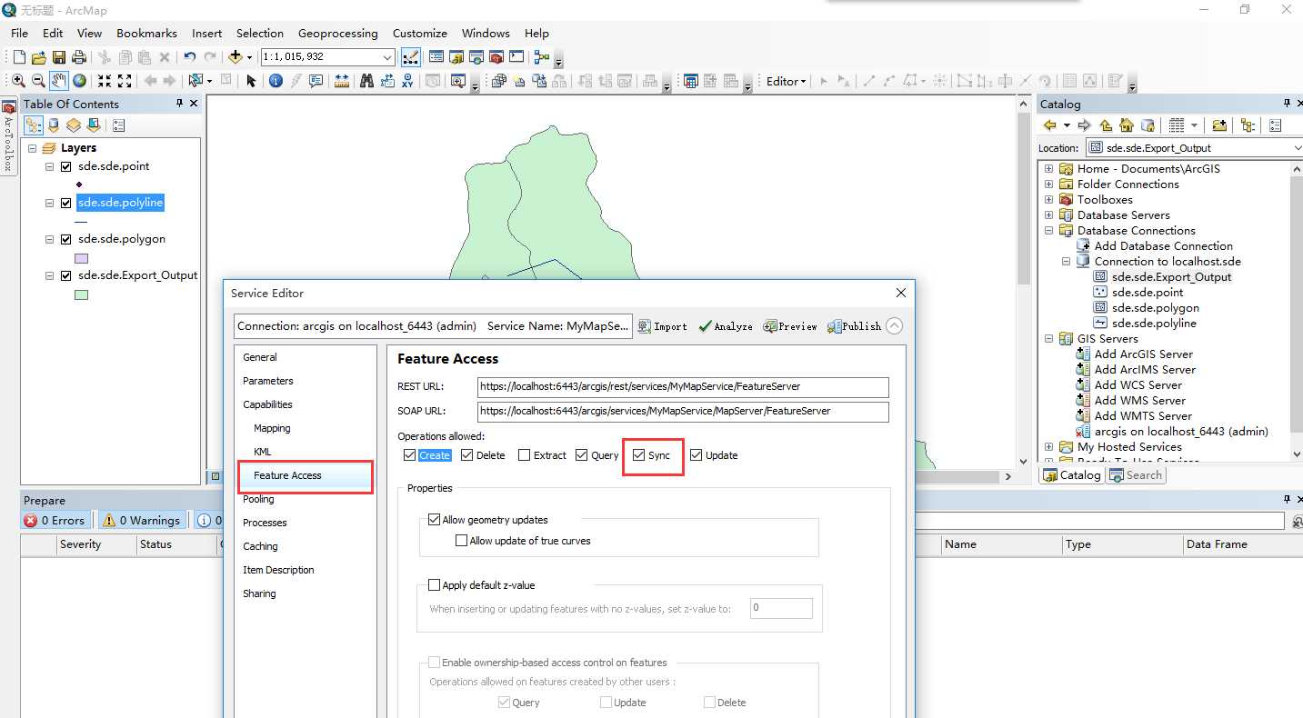Save the map using the floppy disk icon
Image resolution: width=1303 pixels, height=718 pixels.
[59, 56]
